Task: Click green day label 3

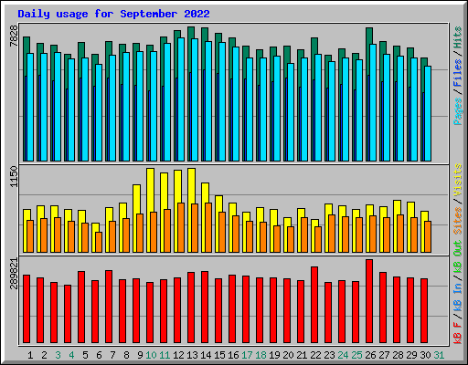Action: [x=58, y=355]
